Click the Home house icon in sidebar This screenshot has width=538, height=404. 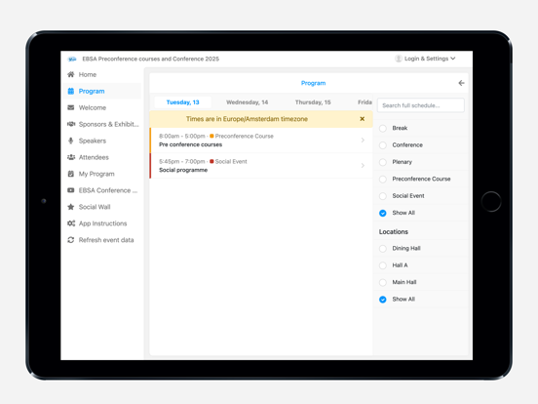71,74
